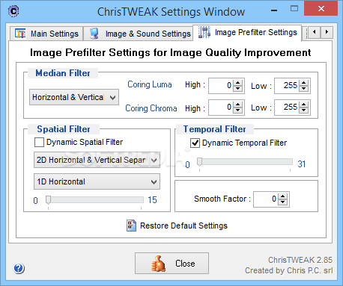Click the 'Spatial Filter' group heading
The height and width of the screenshot is (286, 343).
[64, 129]
